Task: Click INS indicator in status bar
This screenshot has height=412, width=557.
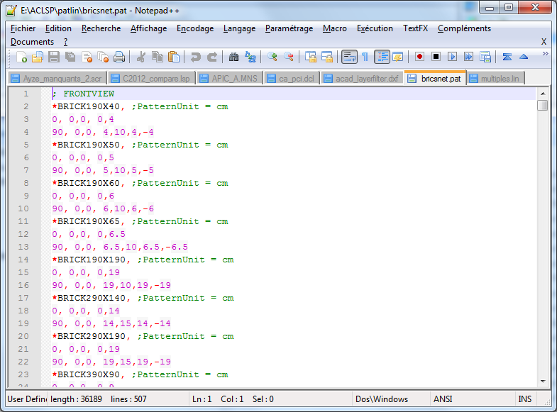Action: [524, 399]
